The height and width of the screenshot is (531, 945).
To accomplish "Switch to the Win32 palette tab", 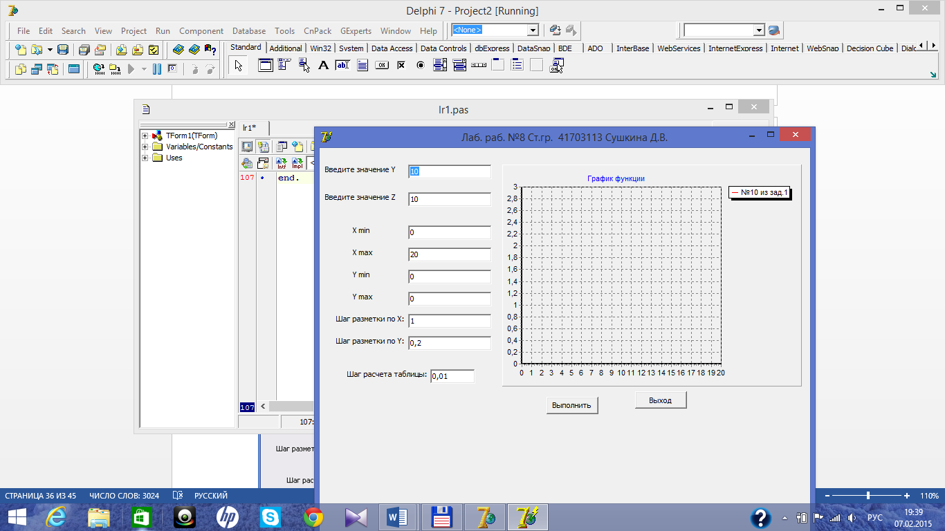I will click(x=321, y=48).
